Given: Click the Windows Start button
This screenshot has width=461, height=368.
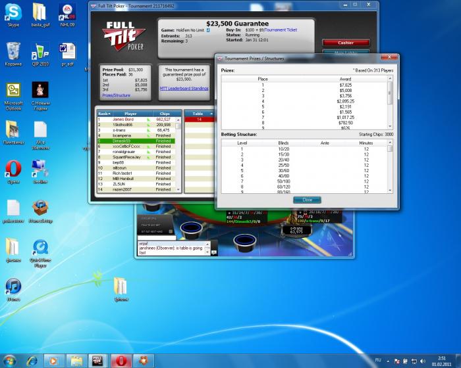Looking at the screenshot, I should pyautogui.click(x=10, y=359).
